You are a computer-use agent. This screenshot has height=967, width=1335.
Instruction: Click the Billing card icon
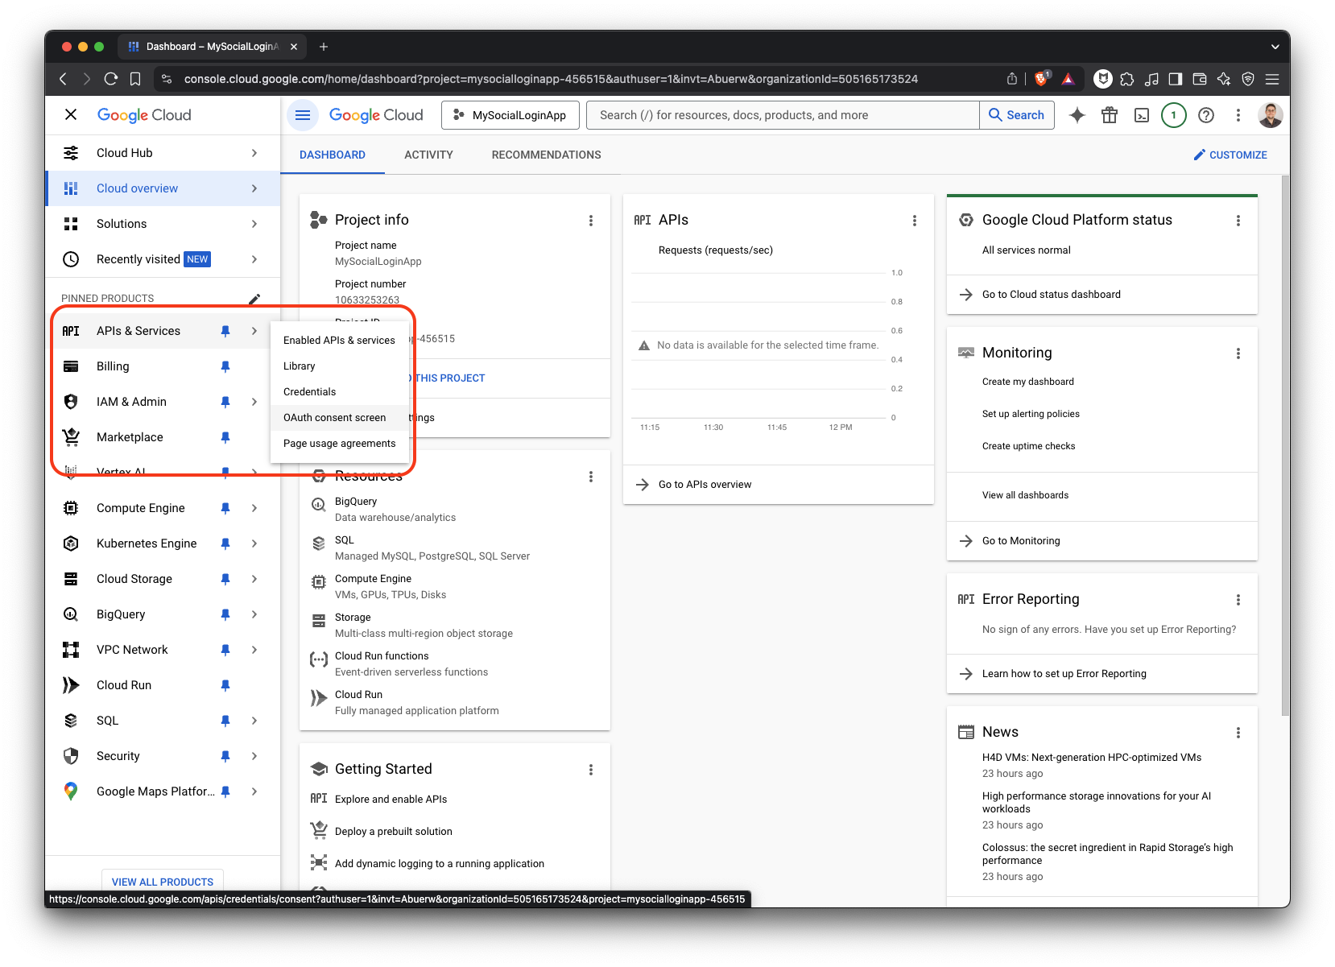(71, 366)
